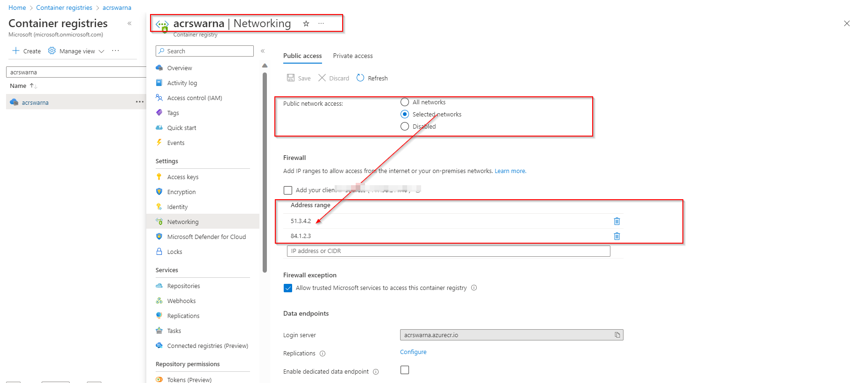853x383 pixels.
Task: Select Networking in the sidebar
Action: pyautogui.click(x=203, y=222)
